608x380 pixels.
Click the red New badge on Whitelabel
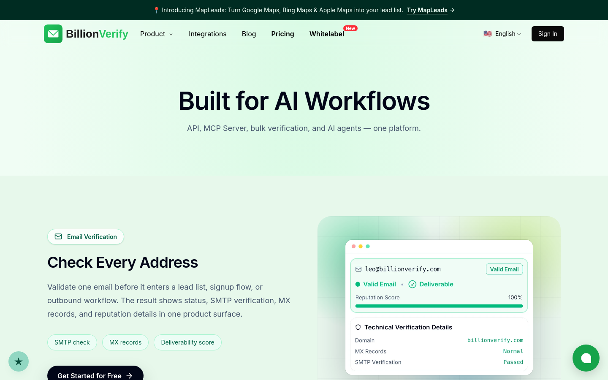tap(350, 28)
